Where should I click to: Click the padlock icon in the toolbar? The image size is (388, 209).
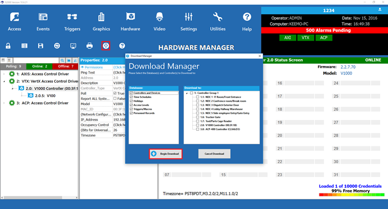click(8, 46)
